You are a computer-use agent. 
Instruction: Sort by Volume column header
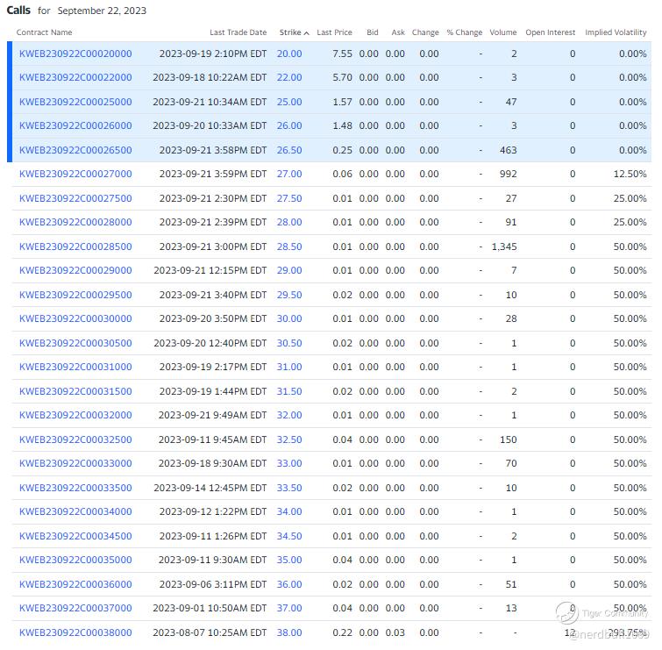(x=503, y=32)
